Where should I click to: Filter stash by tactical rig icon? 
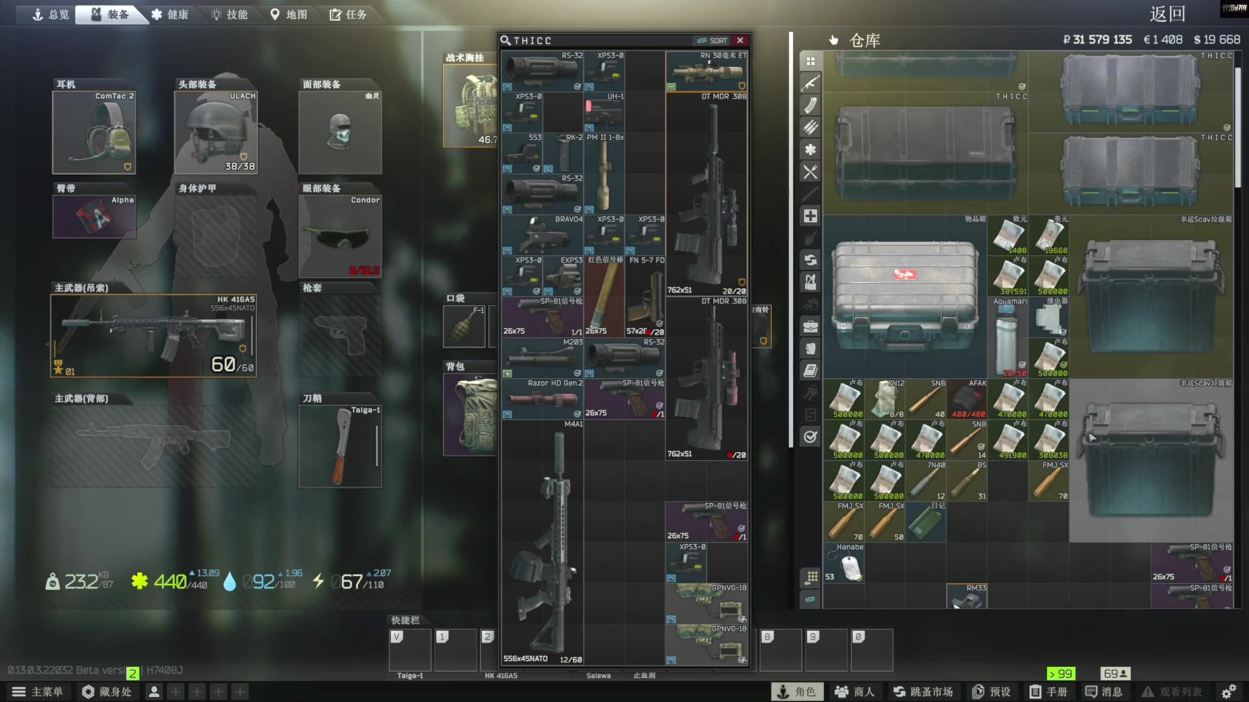coord(811,282)
